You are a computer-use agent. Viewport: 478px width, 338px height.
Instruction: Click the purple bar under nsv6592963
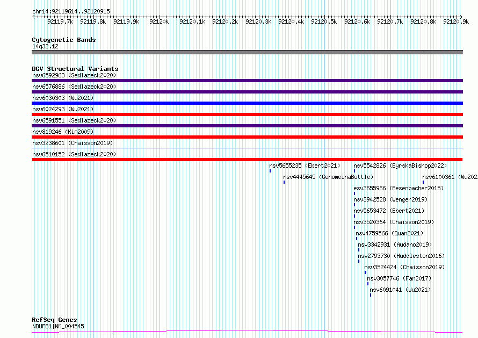(x=247, y=81)
